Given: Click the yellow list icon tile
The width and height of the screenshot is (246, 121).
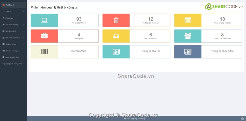Looking at the screenshot, I should coord(188,20).
